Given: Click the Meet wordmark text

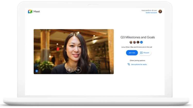Looking at the screenshot, I should pyautogui.click(x=37, y=12).
